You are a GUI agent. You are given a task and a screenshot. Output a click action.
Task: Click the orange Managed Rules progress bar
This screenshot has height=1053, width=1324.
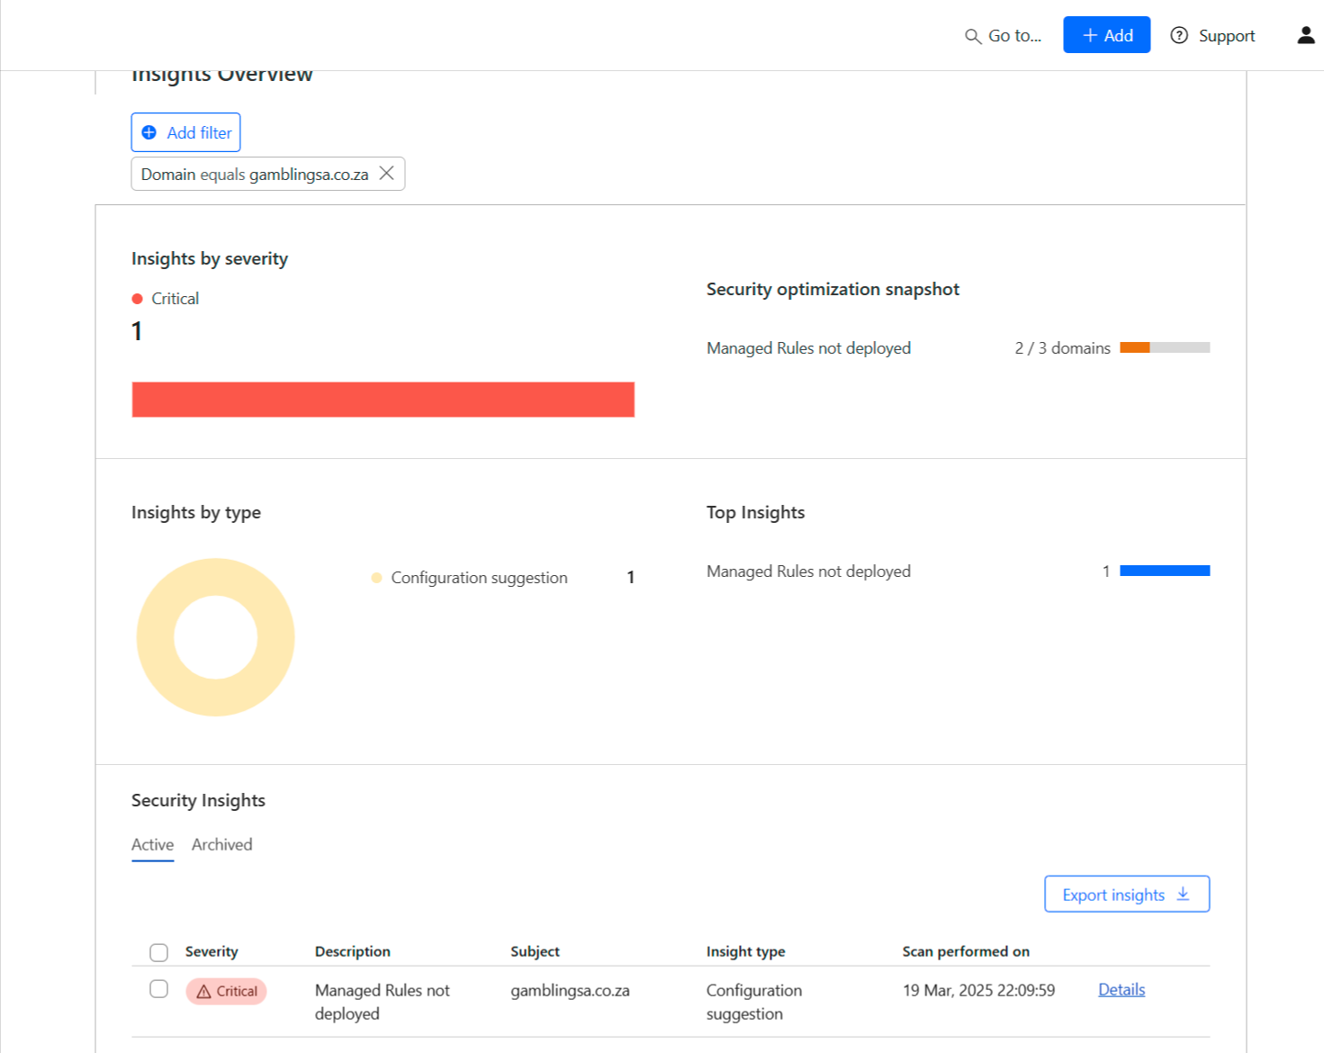point(1136,347)
